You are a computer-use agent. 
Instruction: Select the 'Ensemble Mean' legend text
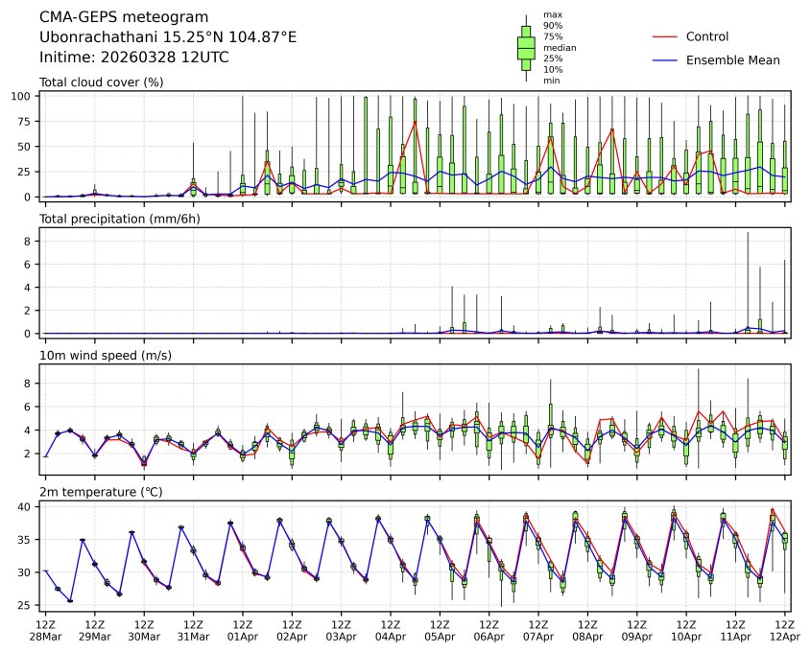732,60
